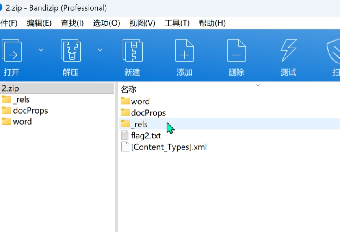Click the sort chevron above the file list

click(x=258, y=85)
